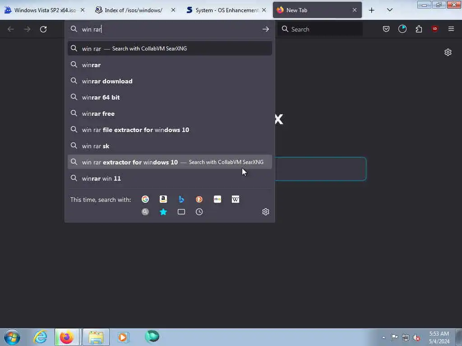Viewport: 462px width, 346px height.
Task: Search in Bookmarks star icon
Action: (x=163, y=212)
